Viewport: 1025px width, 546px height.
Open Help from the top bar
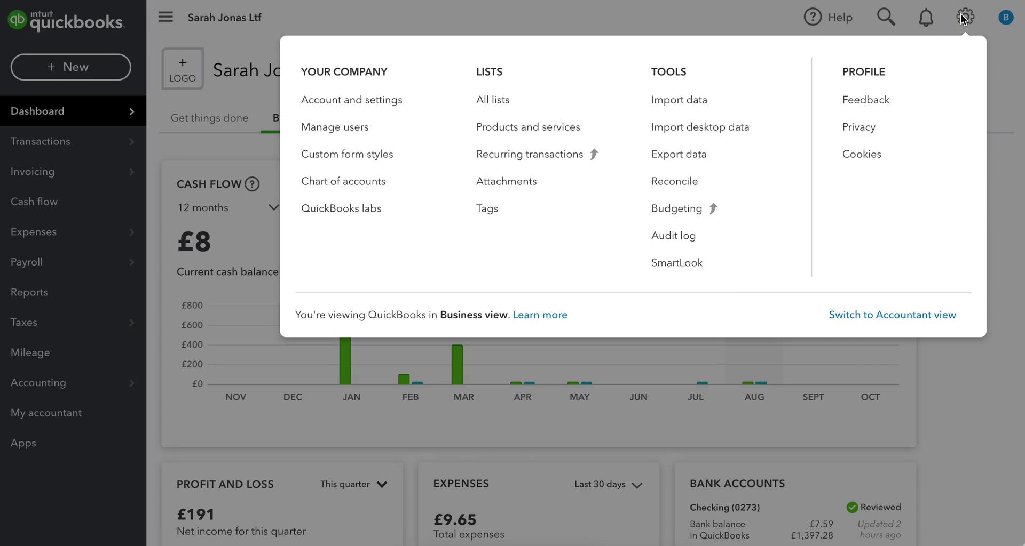828,17
